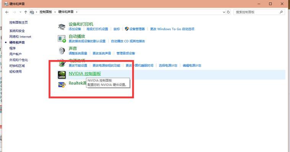Image resolution: width=290 pixels, height=152 pixels.
Task: Click 更改计算机睡眠时间 link
Action: [x=139, y=65]
